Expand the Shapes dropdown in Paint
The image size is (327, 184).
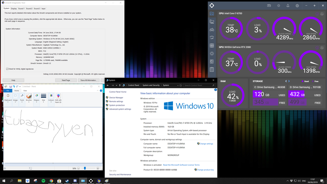point(37,102)
